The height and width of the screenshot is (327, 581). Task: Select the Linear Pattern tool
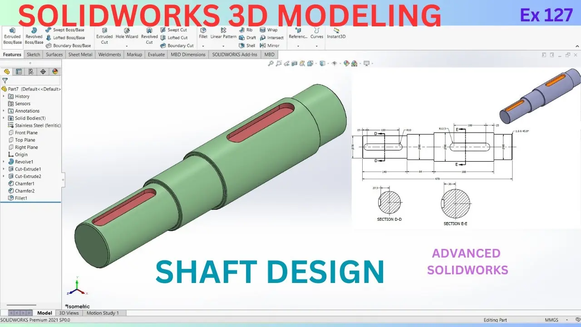(223, 34)
